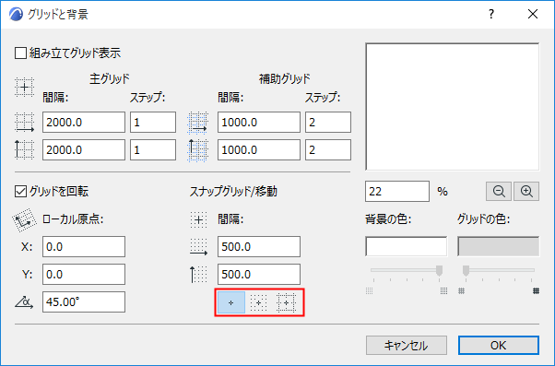Click the main grid crosshair icon
The image size is (555, 366).
click(x=24, y=87)
